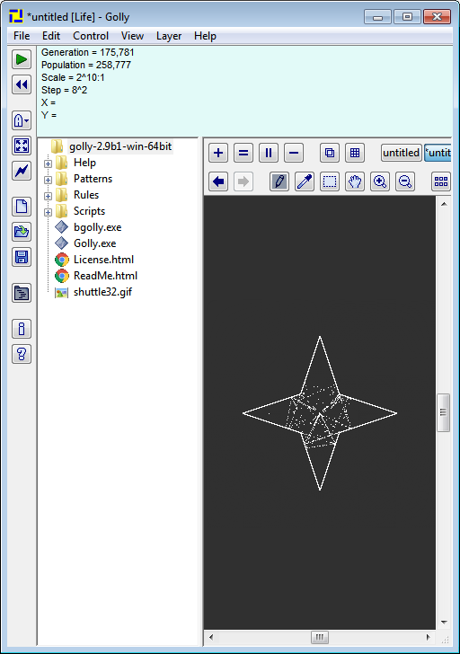Click the star pattern in the viewport
Screen dimensions: 460x654
click(320, 413)
